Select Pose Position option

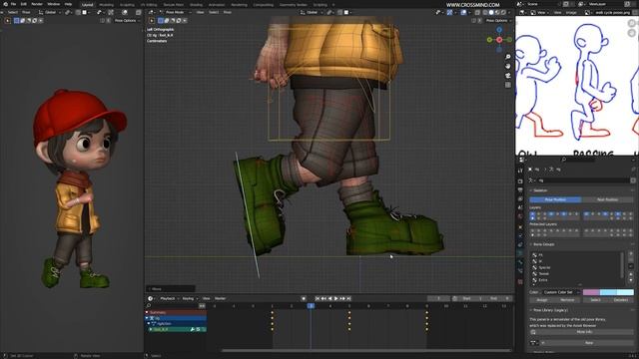coord(555,199)
